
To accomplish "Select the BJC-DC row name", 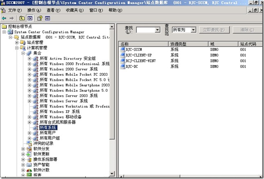I will [132, 66].
